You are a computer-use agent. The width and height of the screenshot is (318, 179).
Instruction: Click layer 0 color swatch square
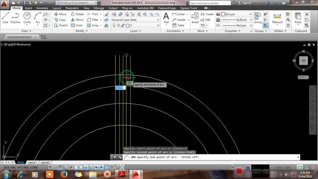127,25
